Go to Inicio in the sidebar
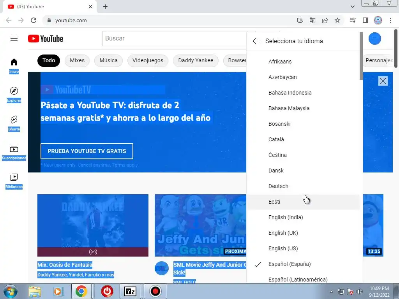This screenshot has width=399, height=299. click(x=14, y=65)
